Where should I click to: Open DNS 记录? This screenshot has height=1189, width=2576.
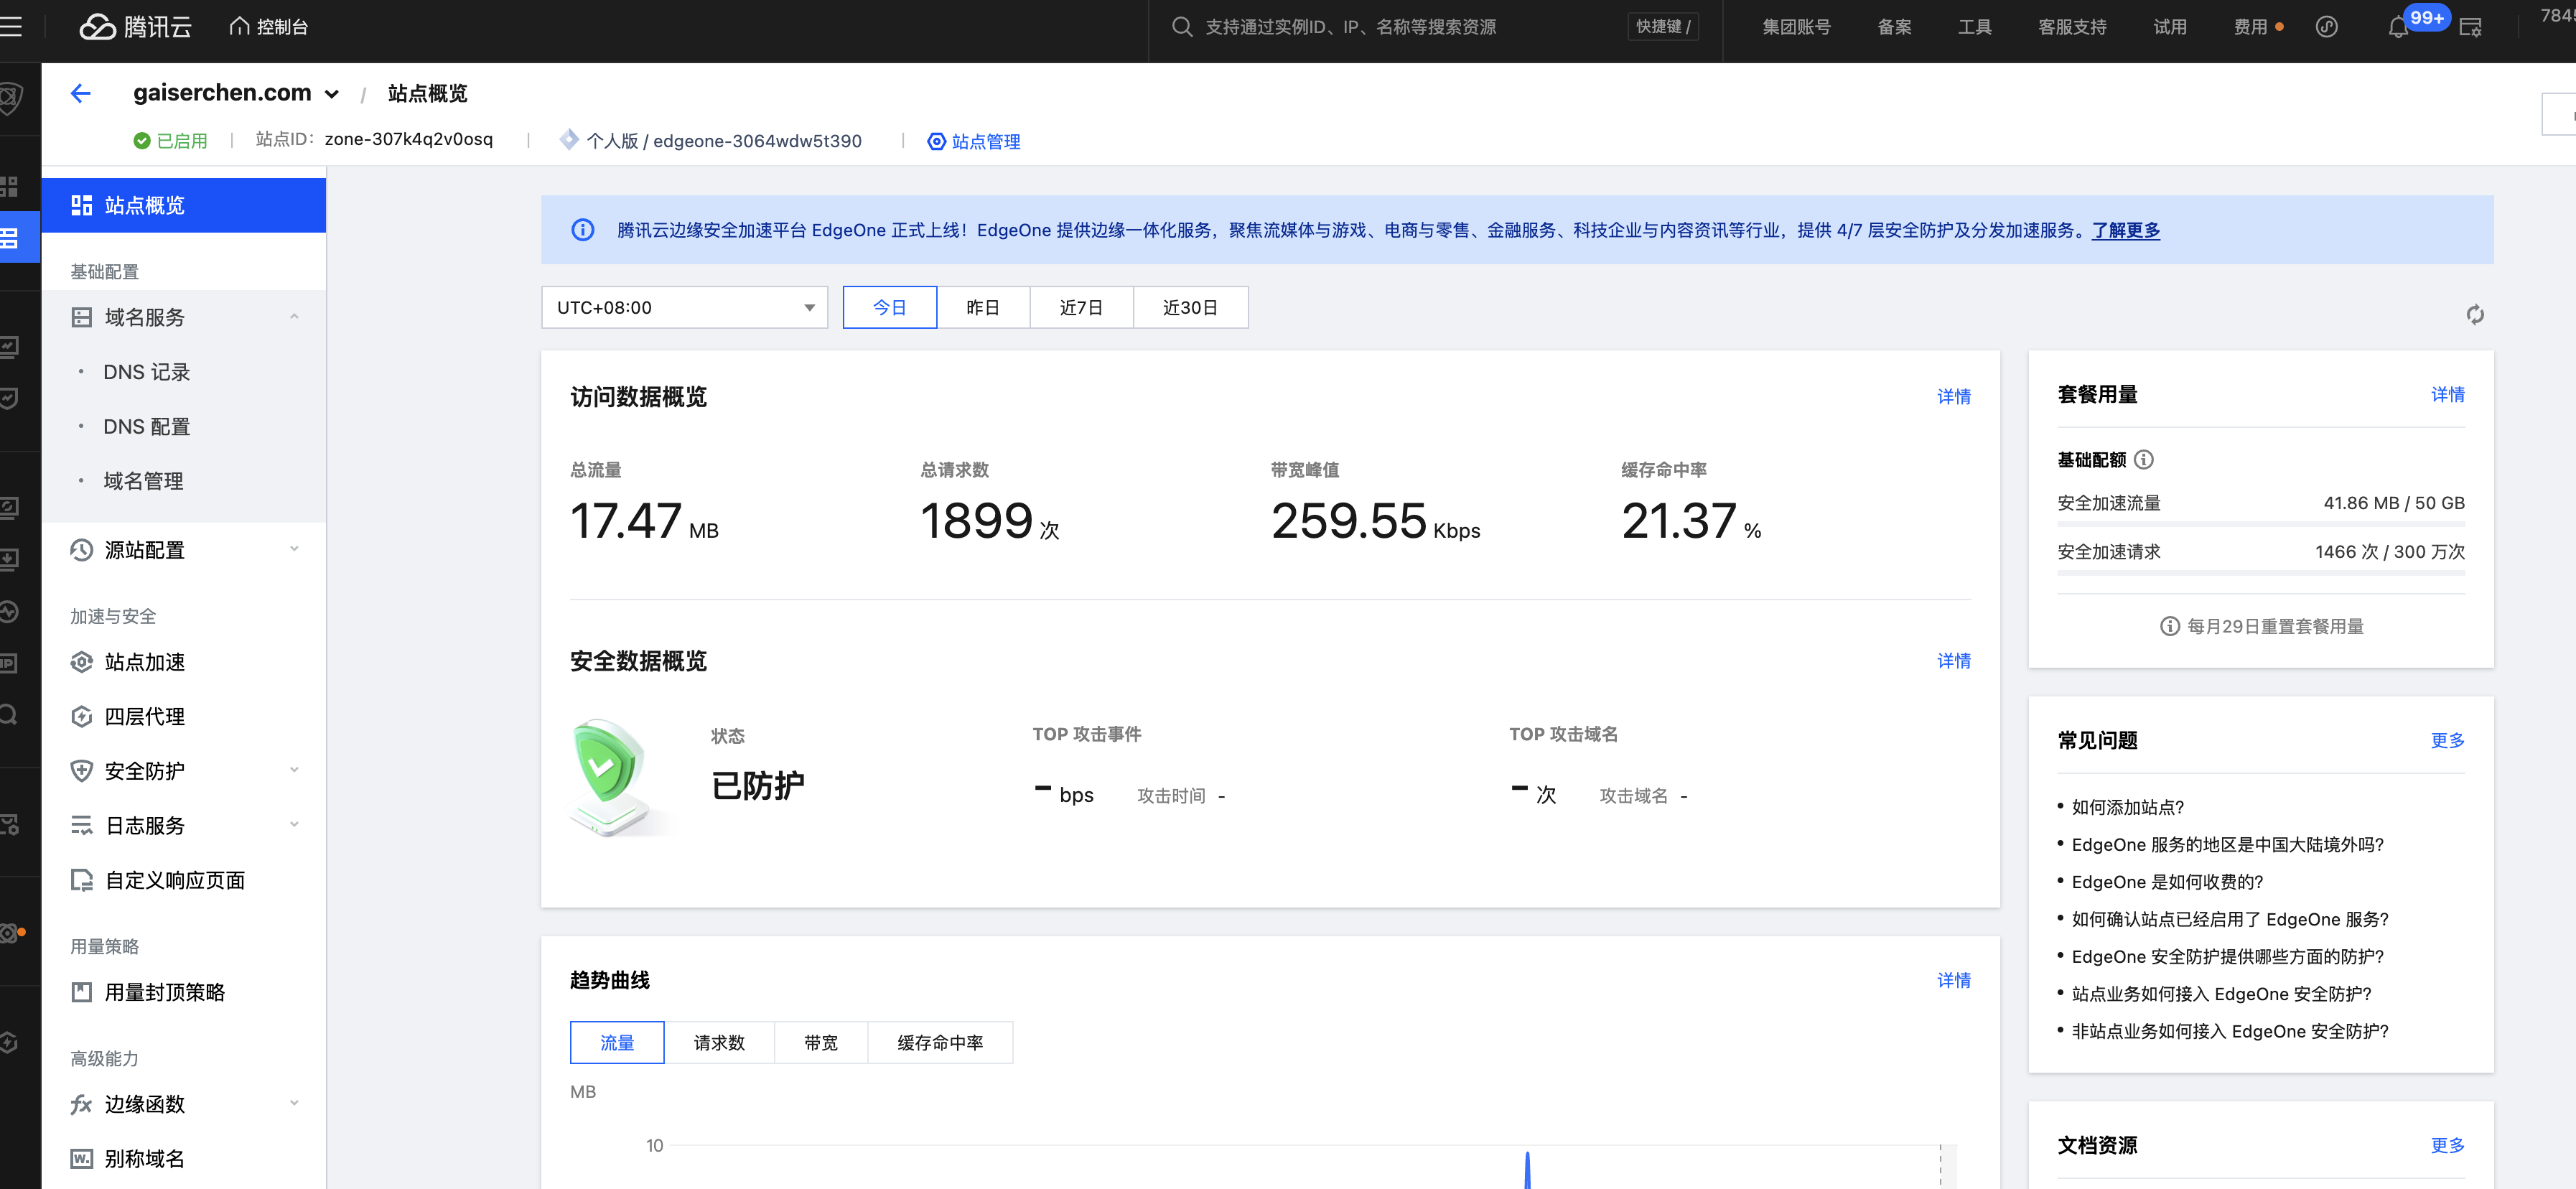click(147, 372)
